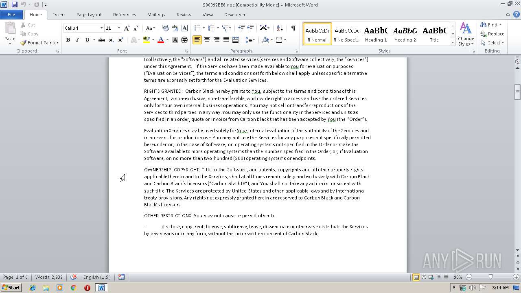Decrease paragraph indent

[x=241, y=28]
